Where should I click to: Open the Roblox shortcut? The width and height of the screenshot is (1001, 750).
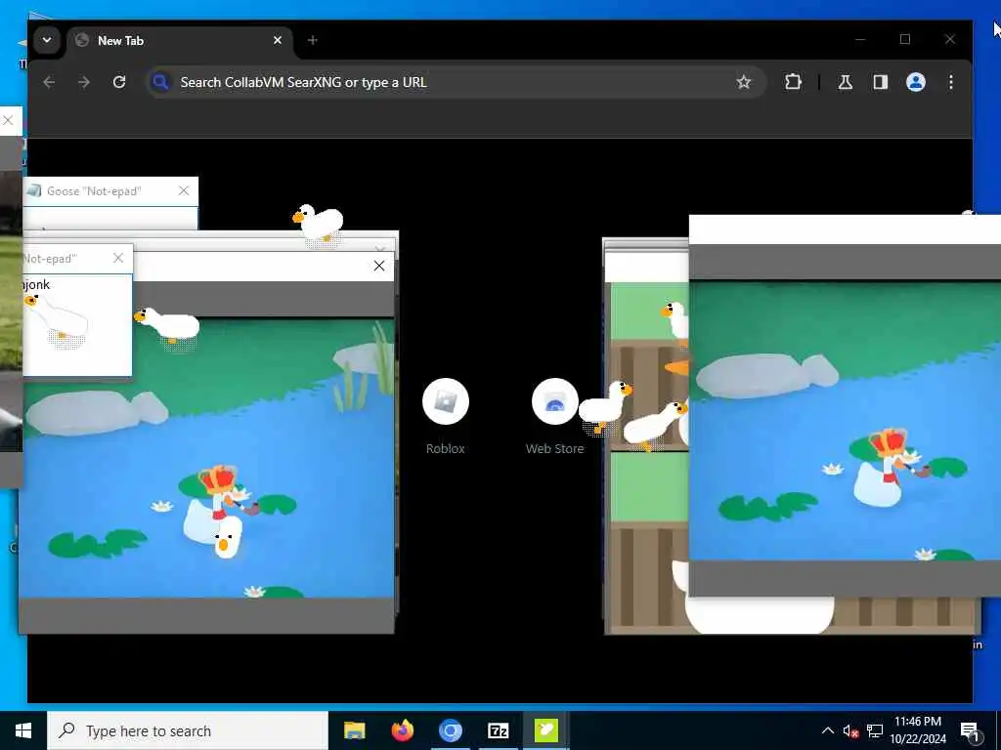pos(446,416)
